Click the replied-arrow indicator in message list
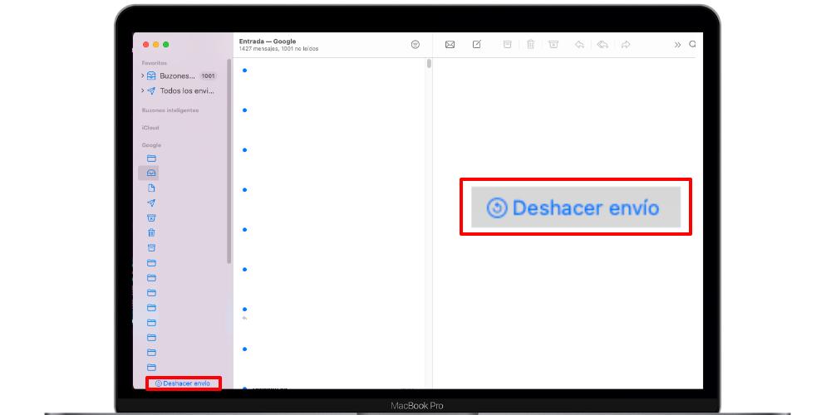 point(244,318)
